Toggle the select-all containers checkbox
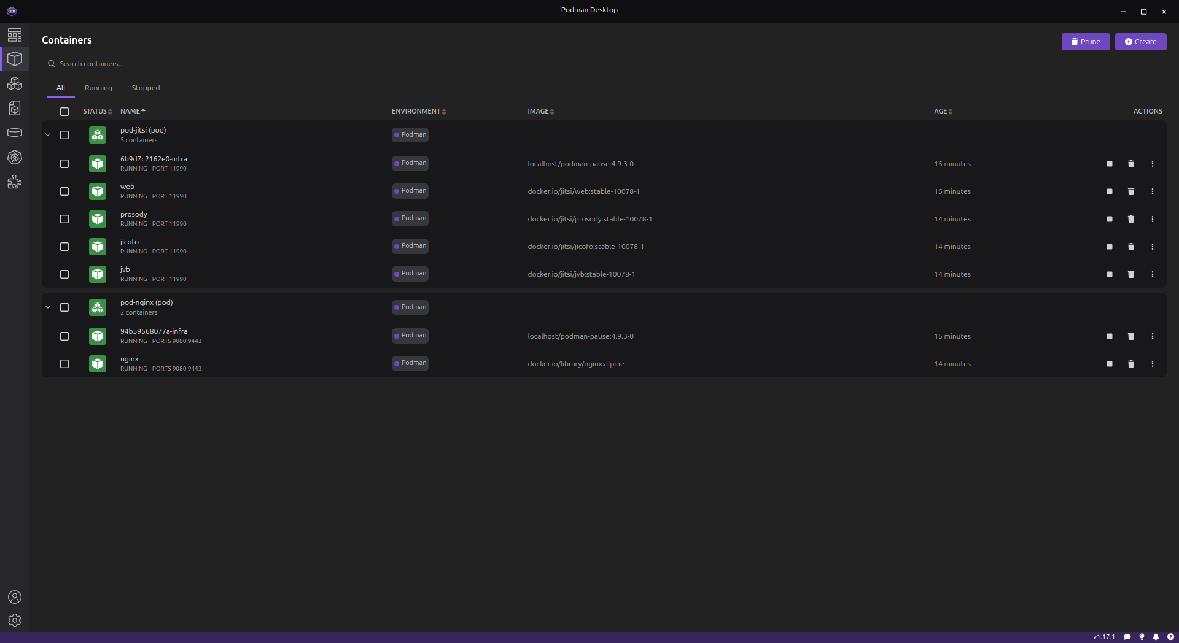1179x643 pixels. click(x=64, y=112)
